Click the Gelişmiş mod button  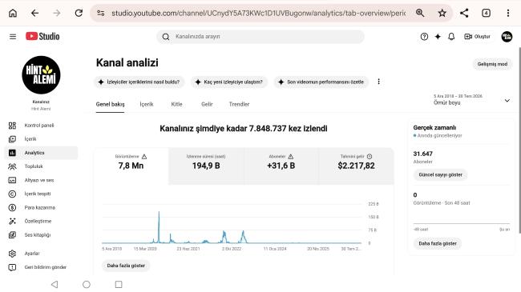tap(492, 64)
